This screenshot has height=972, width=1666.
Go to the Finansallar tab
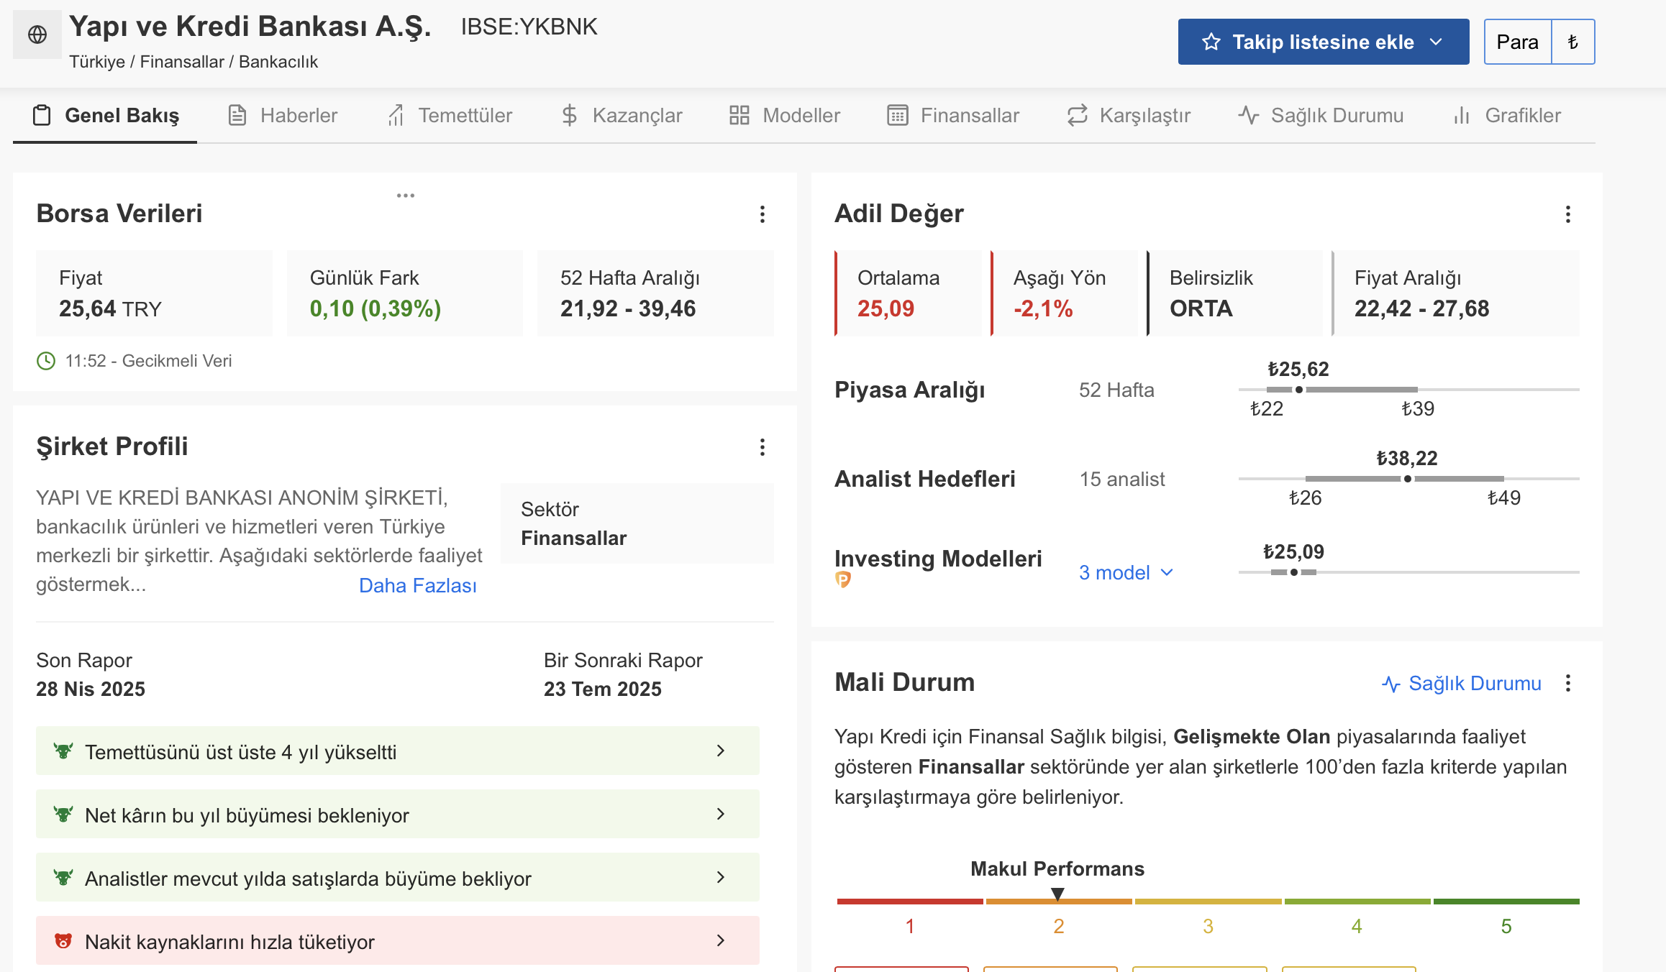coord(953,115)
